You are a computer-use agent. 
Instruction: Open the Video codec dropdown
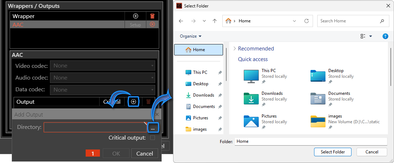click(x=102, y=66)
